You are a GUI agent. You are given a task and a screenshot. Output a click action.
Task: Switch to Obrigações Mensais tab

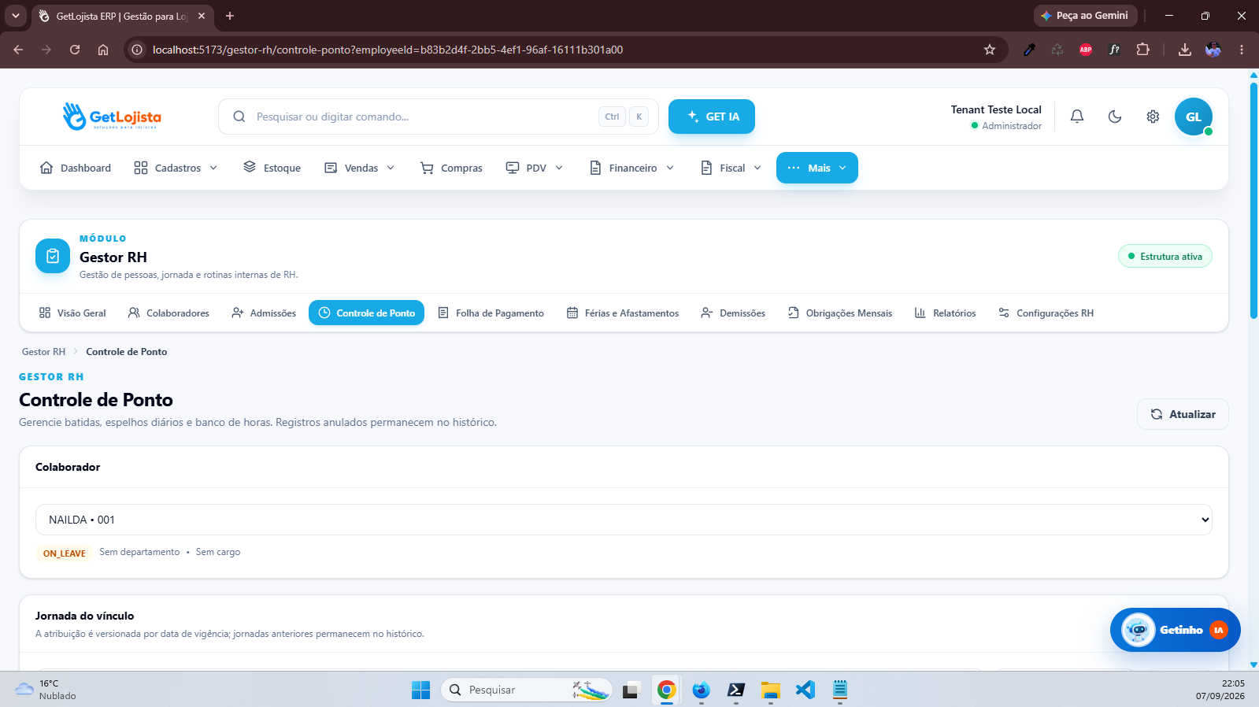840,313
